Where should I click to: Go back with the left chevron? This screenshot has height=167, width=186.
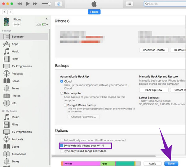(x=5, y=12)
